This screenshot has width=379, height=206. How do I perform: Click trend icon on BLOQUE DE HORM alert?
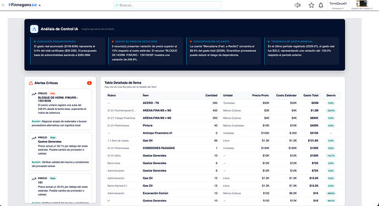pyautogui.click(x=34, y=94)
